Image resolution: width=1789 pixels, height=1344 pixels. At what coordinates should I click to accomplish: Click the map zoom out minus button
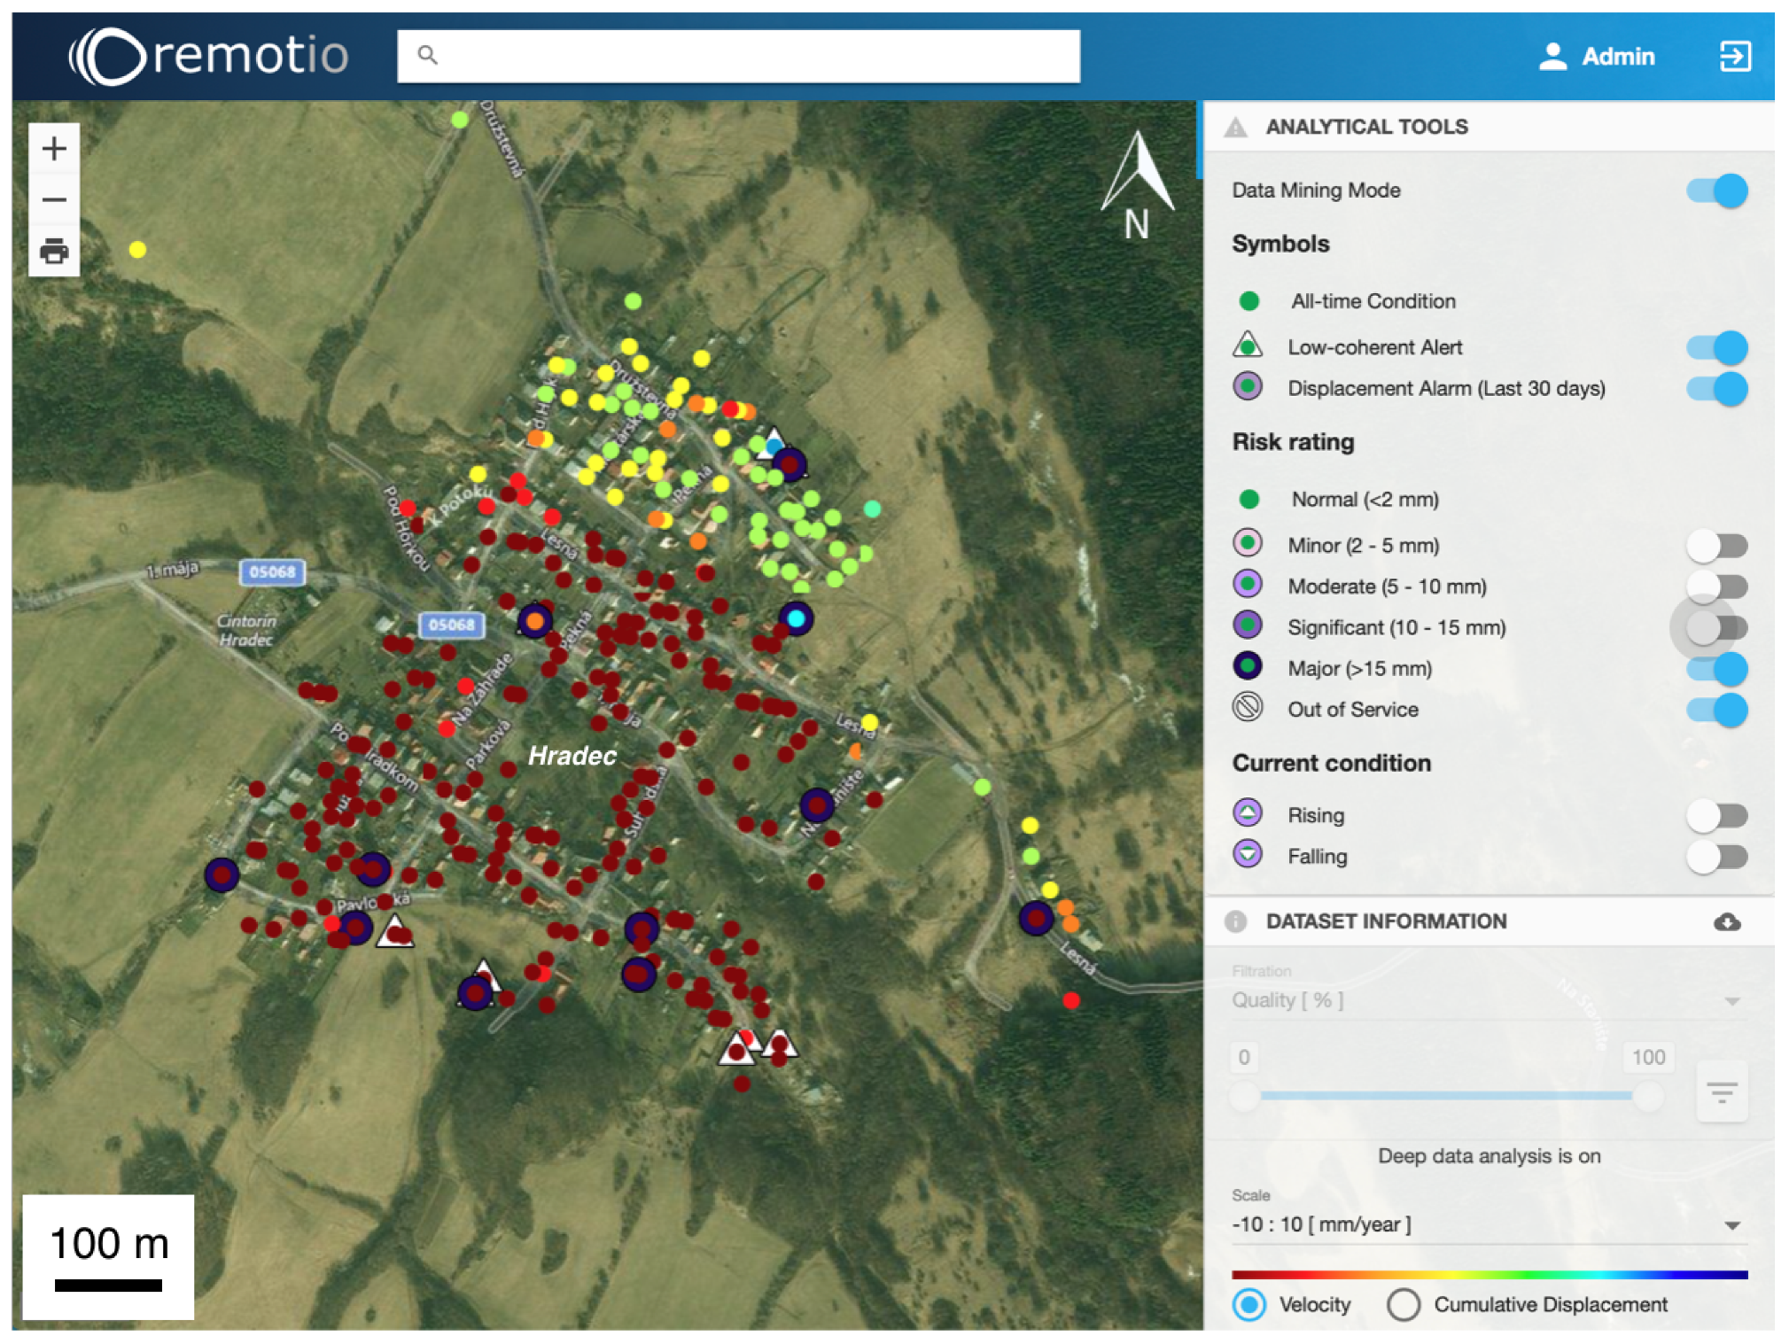coord(54,200)
